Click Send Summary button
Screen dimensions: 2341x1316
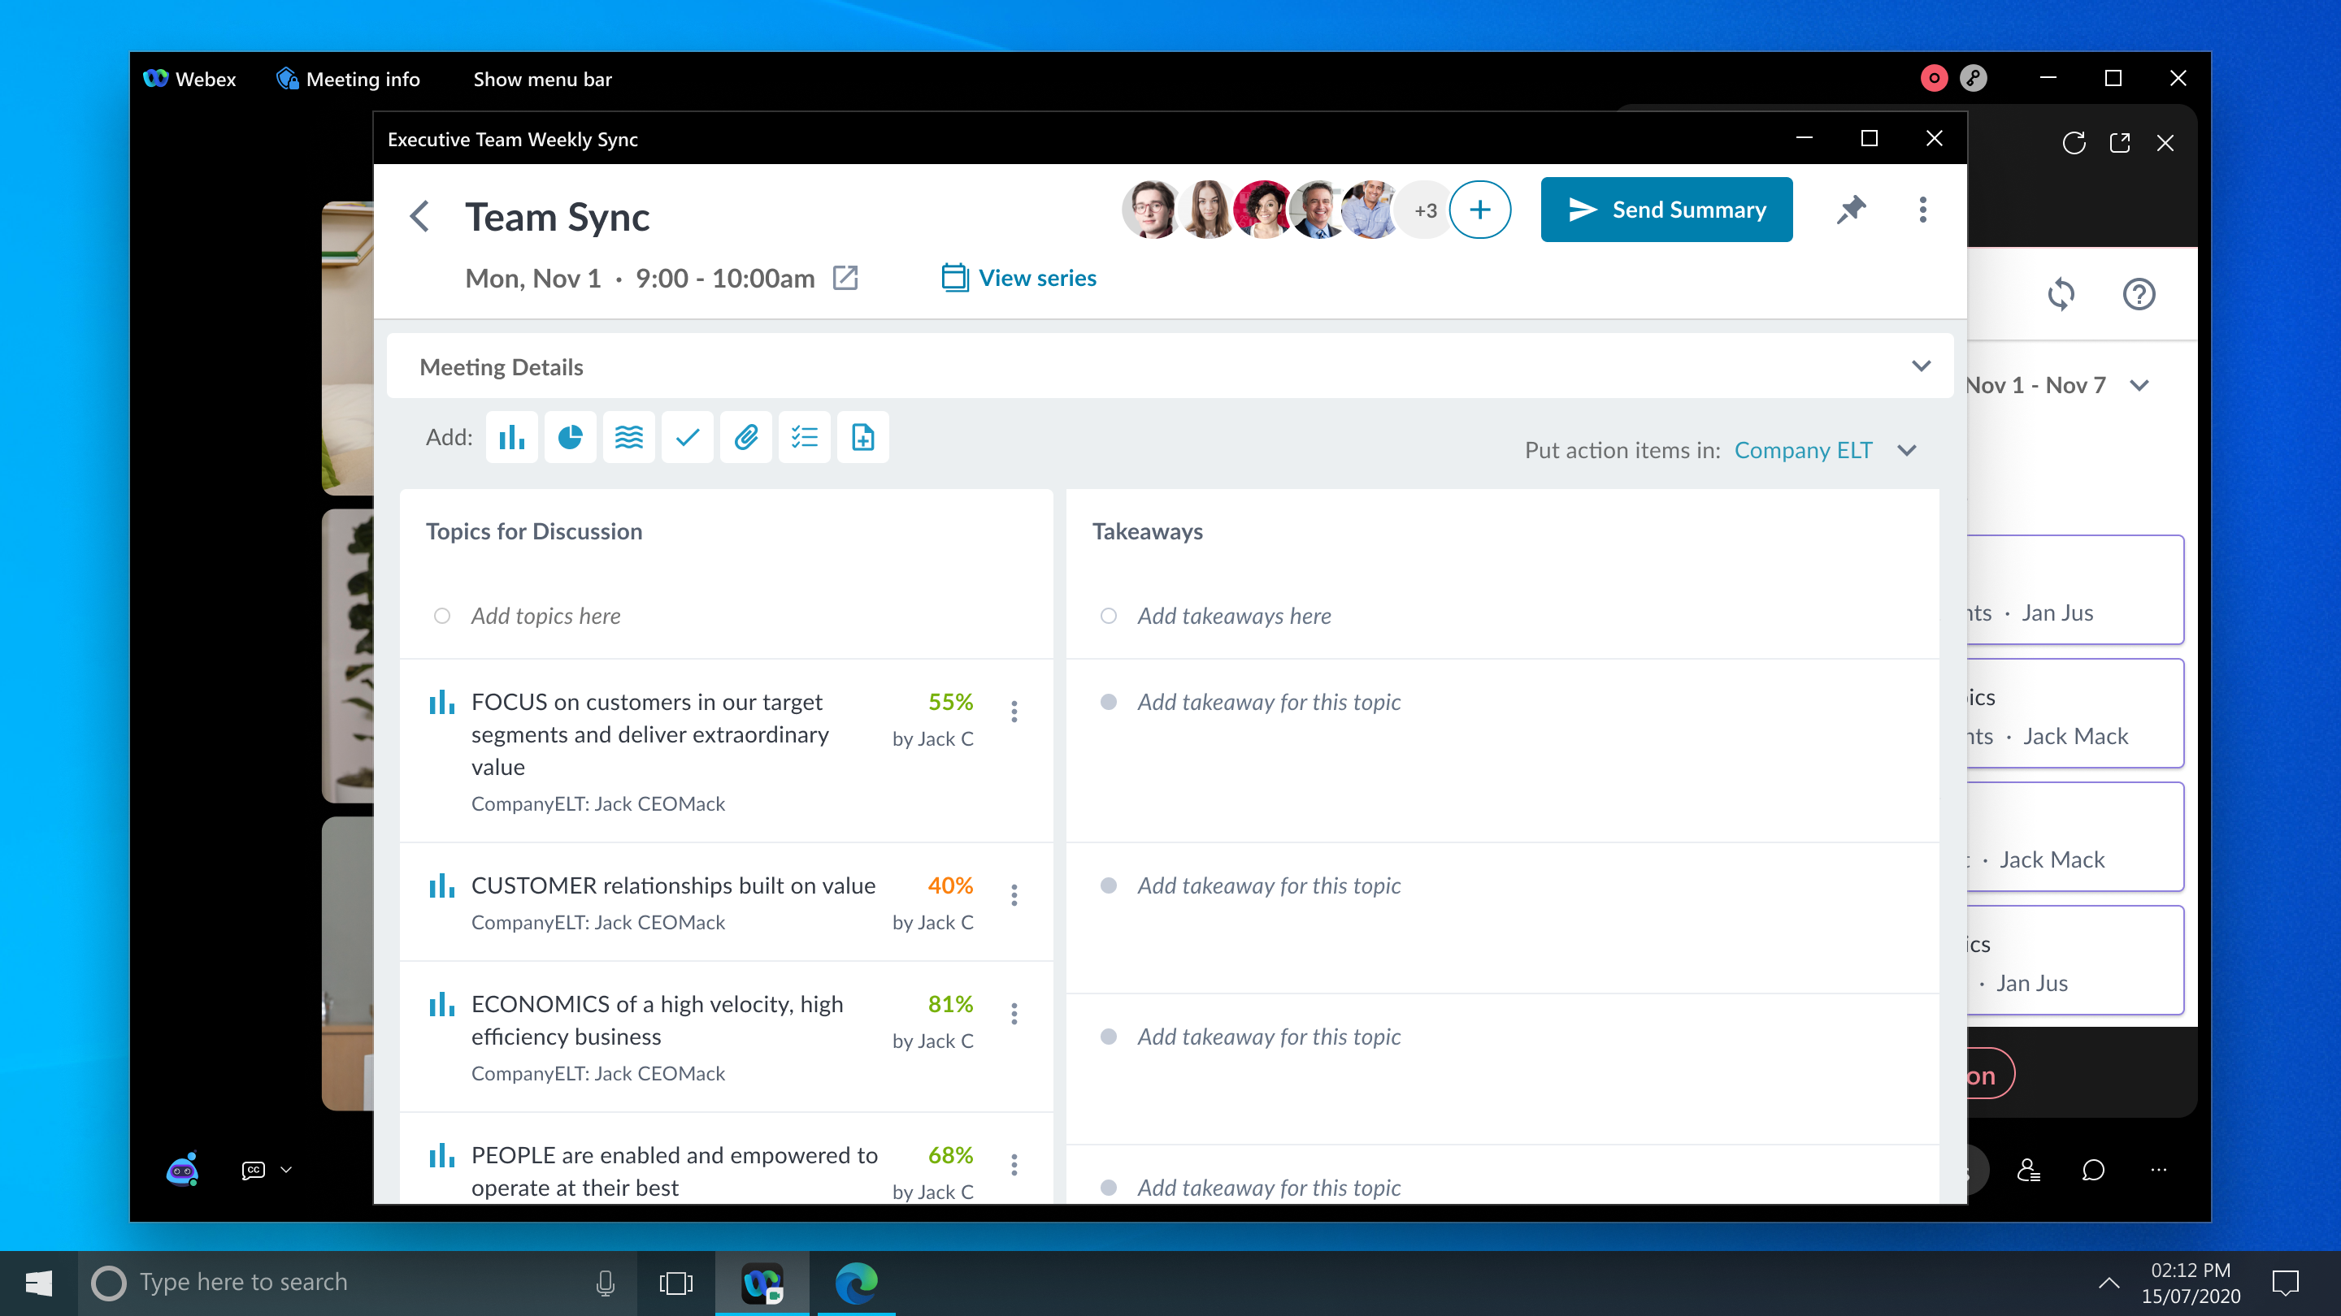tap(1666, 210)
